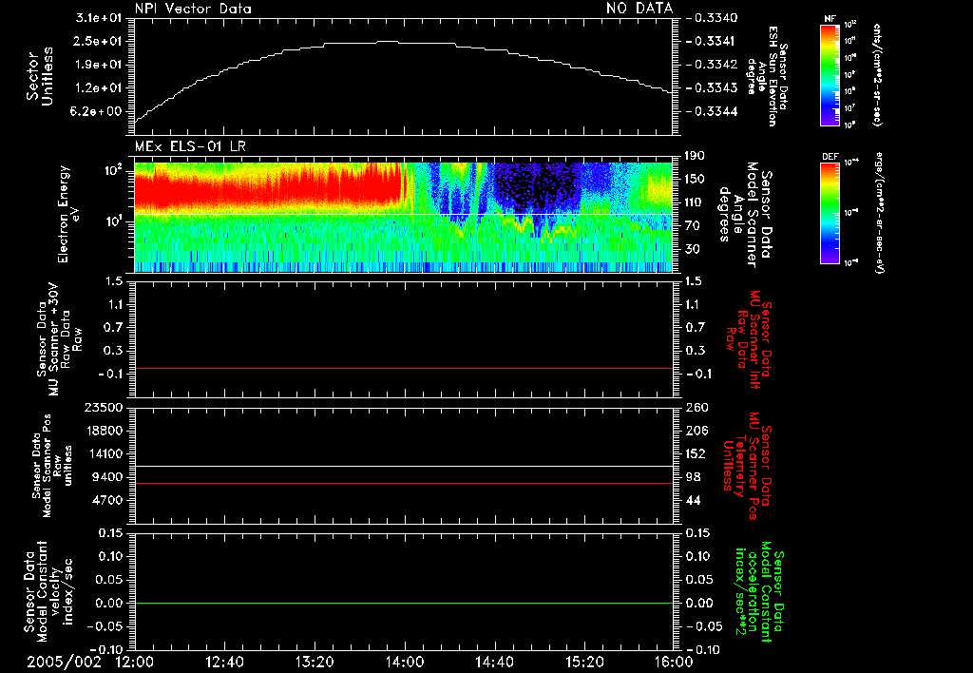The width and height of the screenshot is (973, 673).
Task: Click the red line in MU Scanner +30V panel
Action: point(404,368)
